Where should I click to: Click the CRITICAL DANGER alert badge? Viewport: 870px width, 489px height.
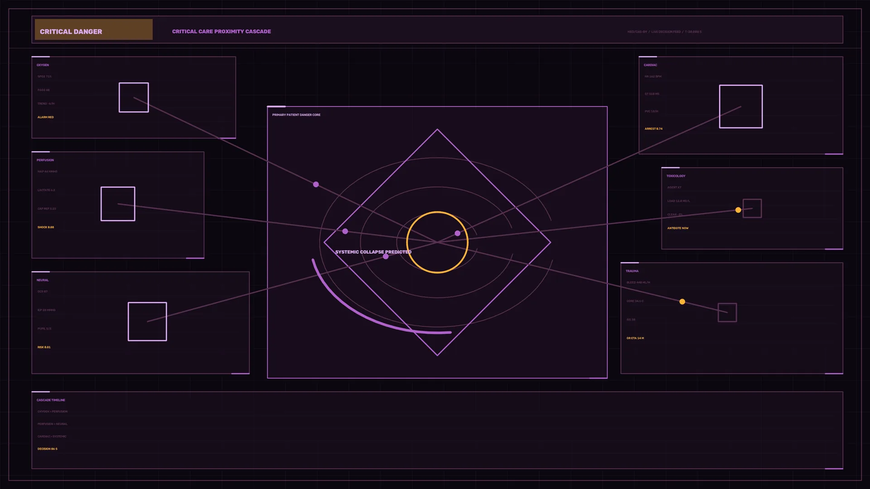click(x=94, y=29)
